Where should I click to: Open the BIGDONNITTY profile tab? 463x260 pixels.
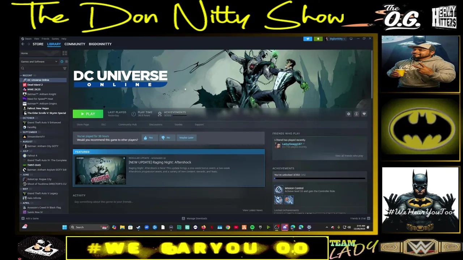click(100, 44)
